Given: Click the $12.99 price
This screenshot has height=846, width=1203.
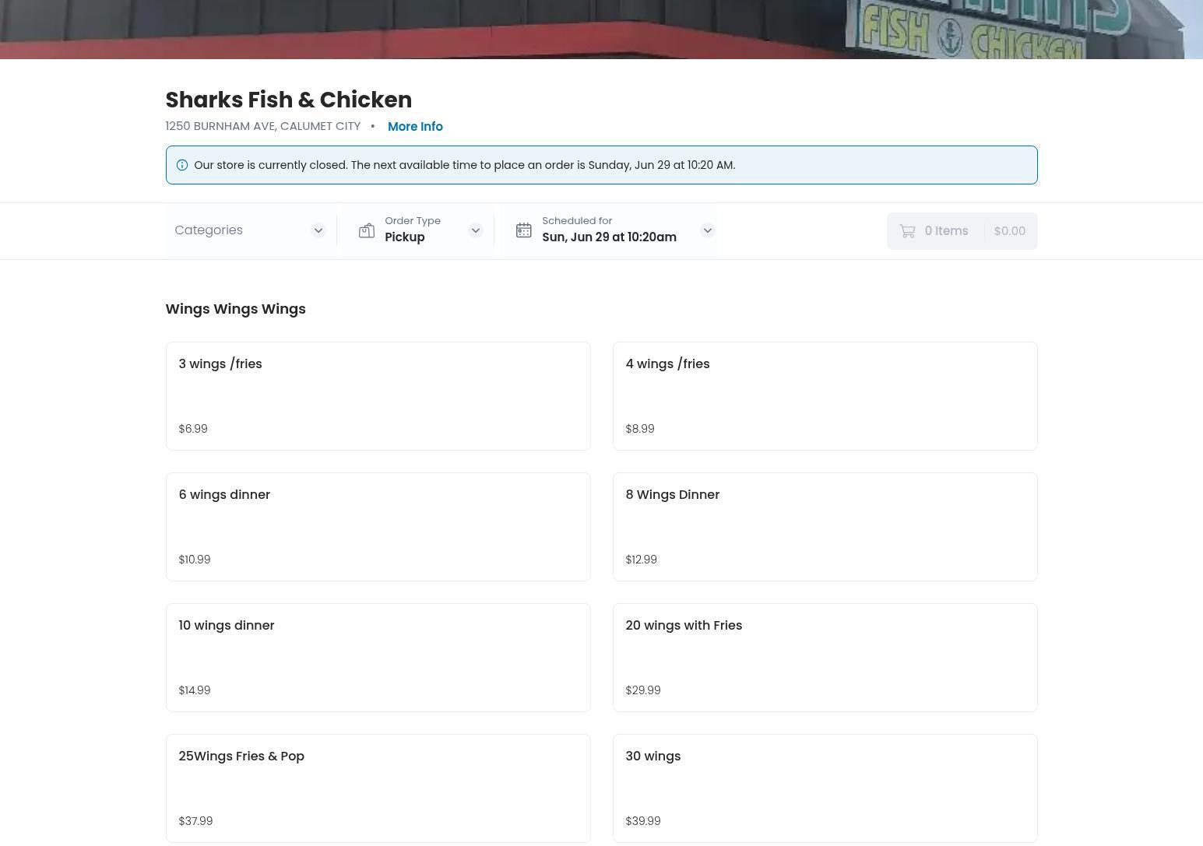Looking at the screenshot, I should tap(642, 560).
